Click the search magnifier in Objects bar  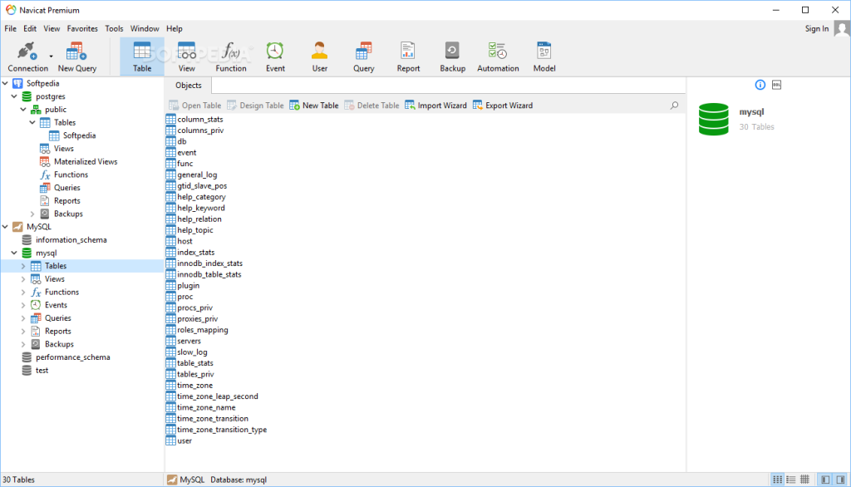[x=674, y=106]
